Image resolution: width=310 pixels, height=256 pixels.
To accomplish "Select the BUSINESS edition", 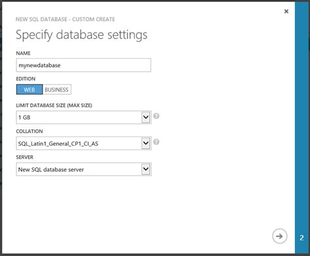I will click(x=57, y=89).
